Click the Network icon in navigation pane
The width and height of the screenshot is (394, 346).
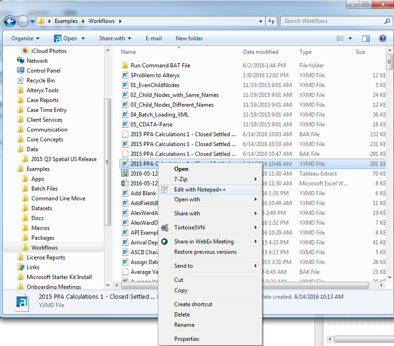(x=20, y=60)
